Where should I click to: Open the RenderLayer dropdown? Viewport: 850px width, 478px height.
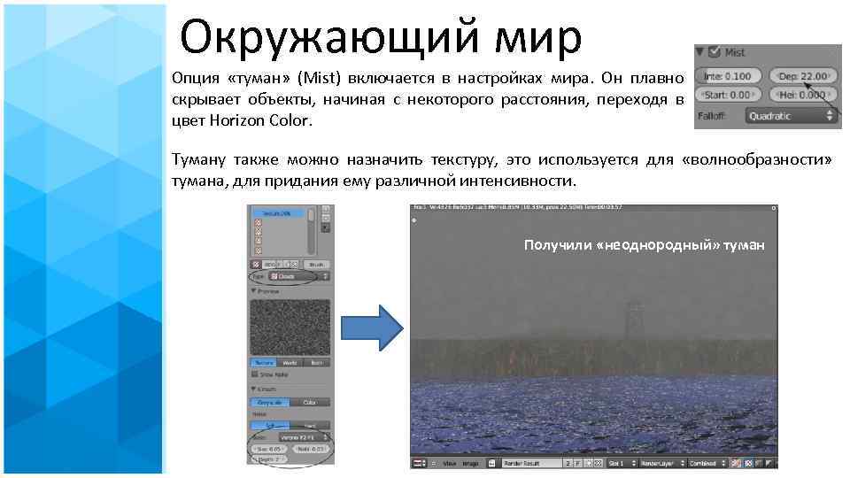point(662,463)
